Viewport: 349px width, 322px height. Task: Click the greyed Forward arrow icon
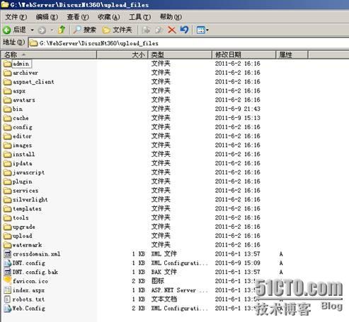pyautogui.click(x=42, y=30)
